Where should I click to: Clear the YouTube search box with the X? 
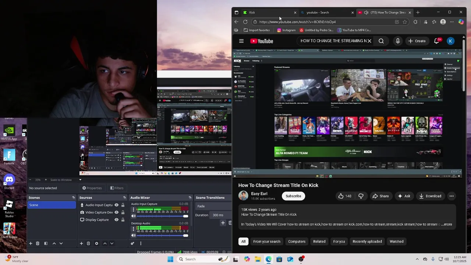point(369,41)
